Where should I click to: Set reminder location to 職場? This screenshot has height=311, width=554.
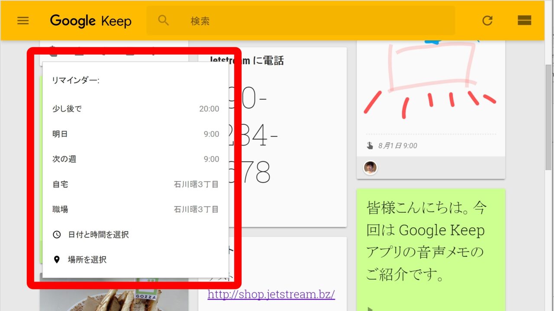135,210
